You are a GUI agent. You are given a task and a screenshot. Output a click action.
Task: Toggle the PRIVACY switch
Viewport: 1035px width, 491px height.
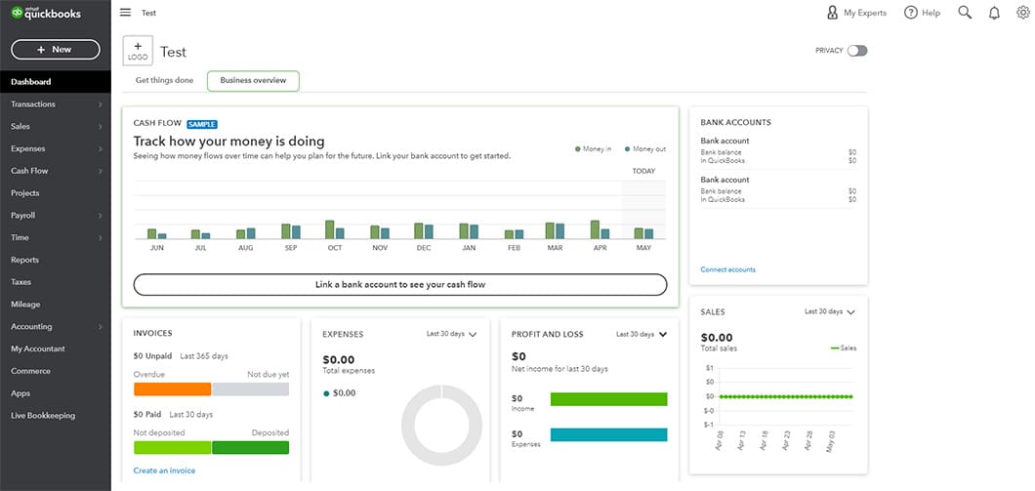[857, 51]
